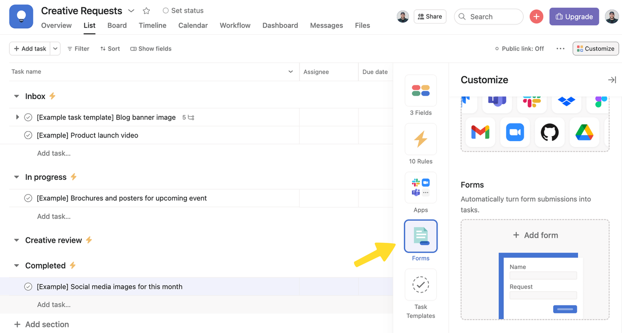Switch to the Board tab
The image size is (622, 333).
[117, 25]
